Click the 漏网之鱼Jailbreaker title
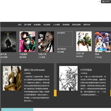111x111 pixels. (x=35, y=70)
